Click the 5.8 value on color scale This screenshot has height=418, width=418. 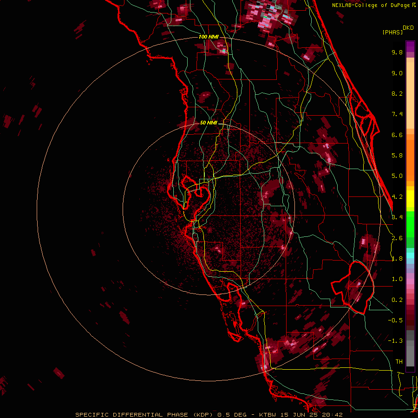point(397,156)
